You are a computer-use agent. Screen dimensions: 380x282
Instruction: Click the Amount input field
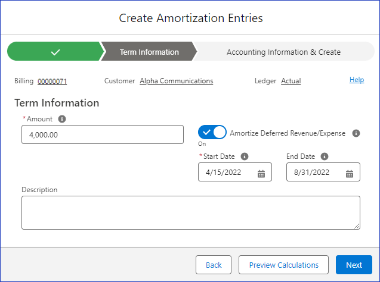[103, 134]
